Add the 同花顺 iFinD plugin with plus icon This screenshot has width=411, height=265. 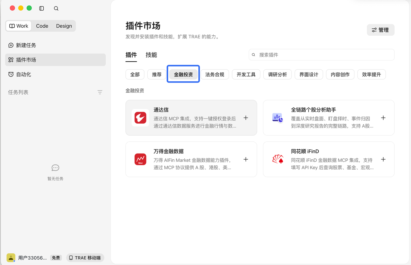(383, 159)
